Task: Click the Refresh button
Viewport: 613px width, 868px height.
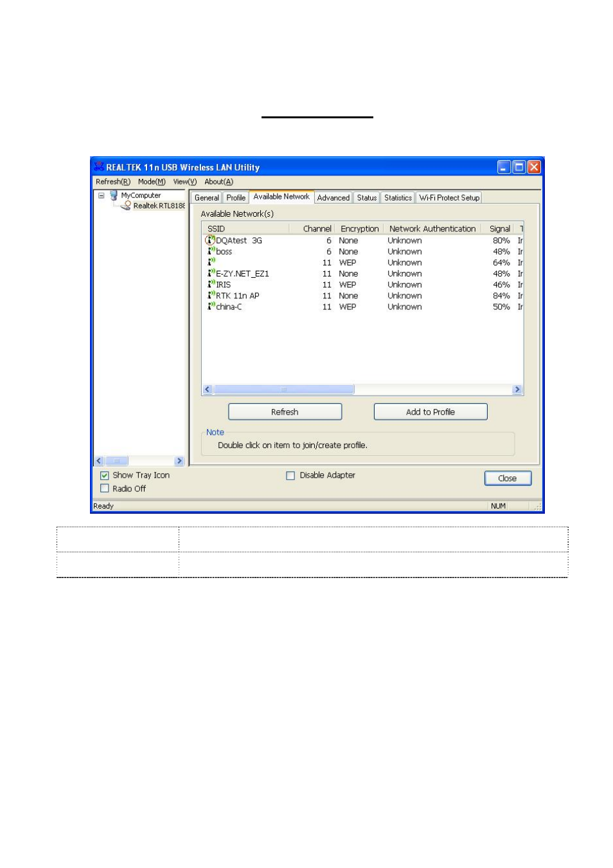Action: 285,412
